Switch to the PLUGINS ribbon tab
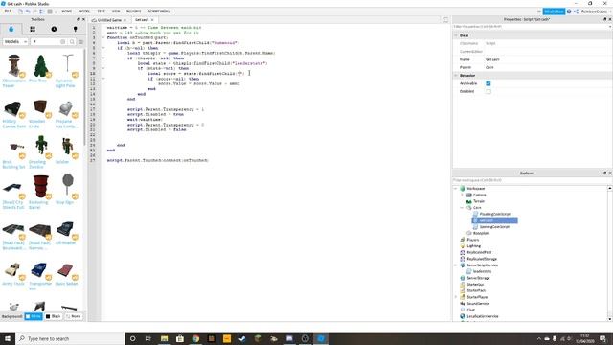Viewport: 613px width, 345px height. click(x=133, y=11)
